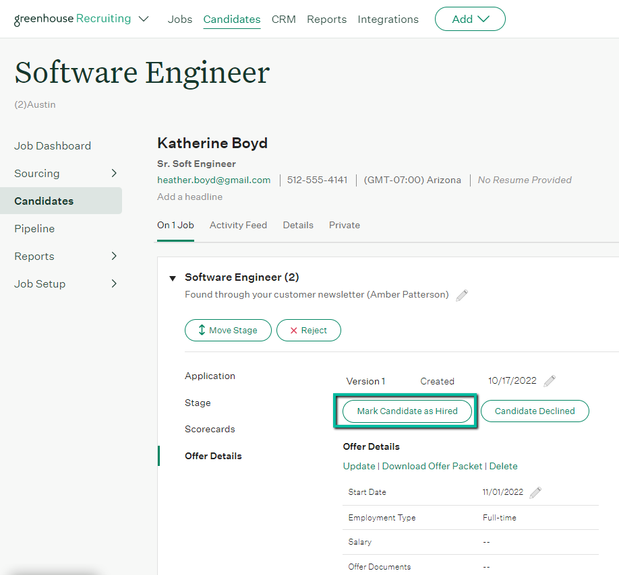Viewport: 619px width, 575px height.
Task: Open the Download Offer Packet link
Action: click(432, 466)
